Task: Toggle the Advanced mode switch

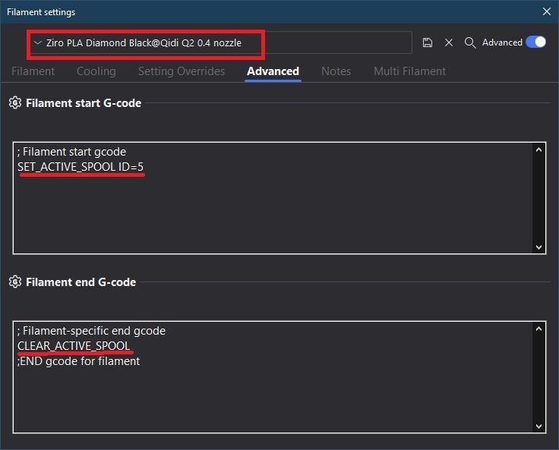Action: [x=535, y=42]
